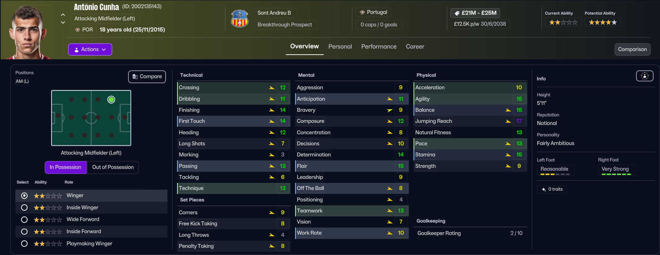
Task: Open the Actions dropdown menu
Action: (x=90, y=50)
